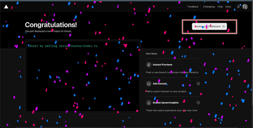Open the Help menu item
The height and width of the screenshot is (128, 253).
pos(220,6)
